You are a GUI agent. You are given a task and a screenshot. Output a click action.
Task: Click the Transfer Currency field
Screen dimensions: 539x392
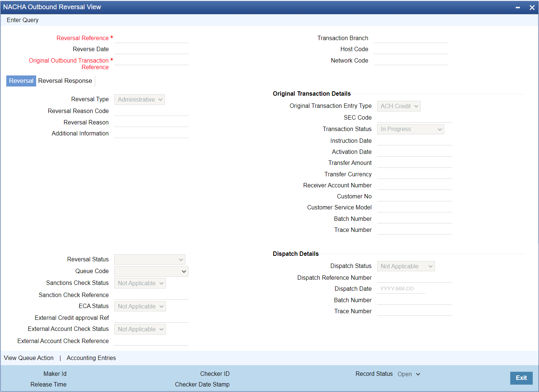tap(414, 174)
